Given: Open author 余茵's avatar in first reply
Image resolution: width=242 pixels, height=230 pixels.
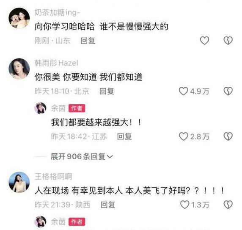Looking at the screenshot, I should pos(40,108).
